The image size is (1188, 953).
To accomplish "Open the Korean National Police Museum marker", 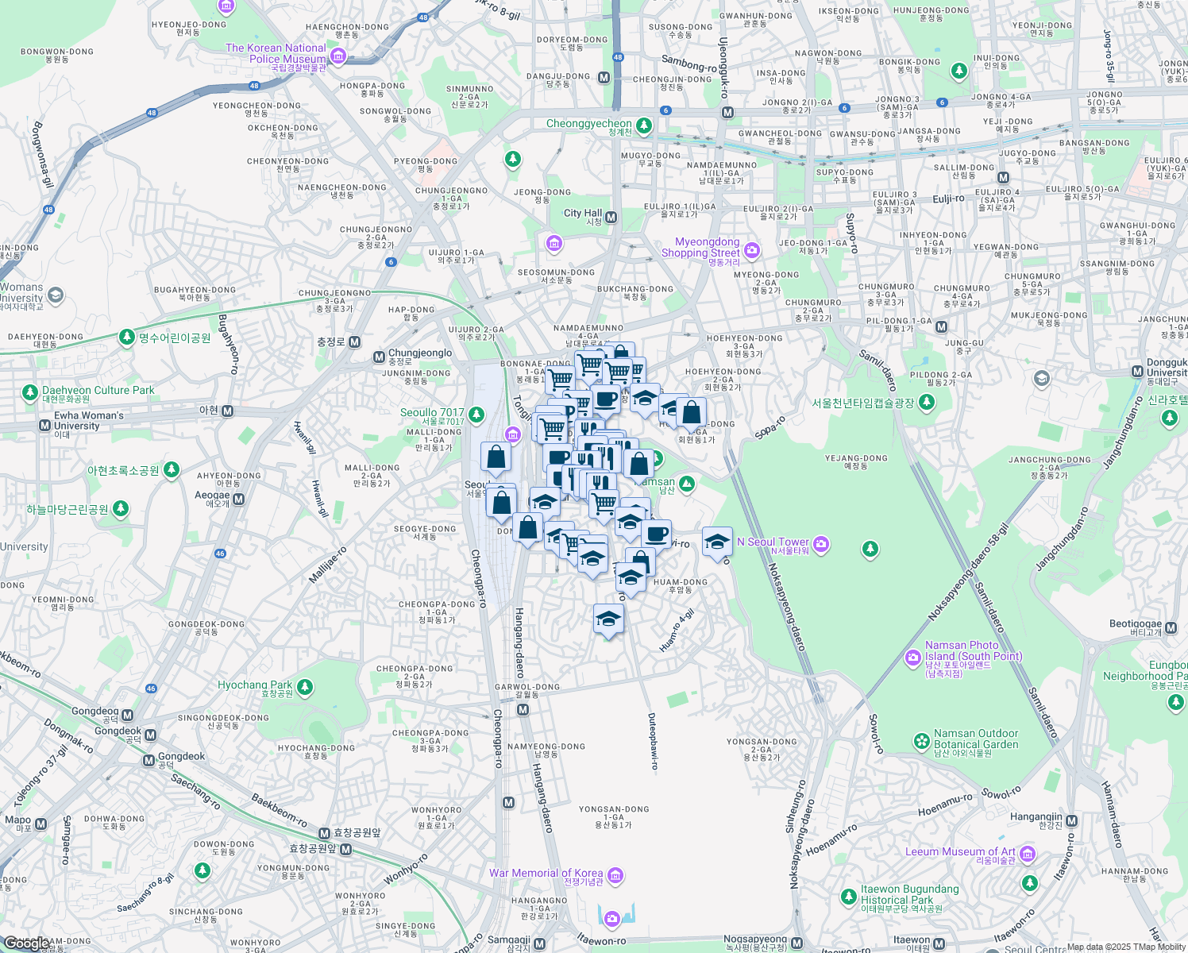I will (341, 56).
